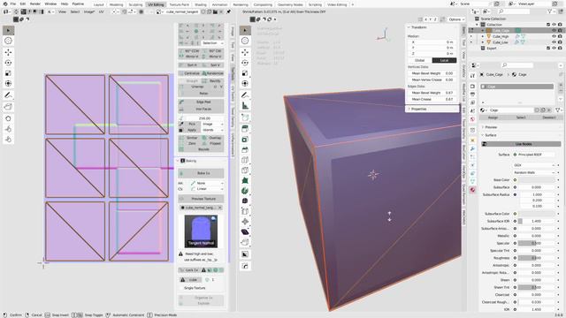This screenshot has width=566, height=318.
Task: Click the Base Color swatch
Action: pos(537,180)
